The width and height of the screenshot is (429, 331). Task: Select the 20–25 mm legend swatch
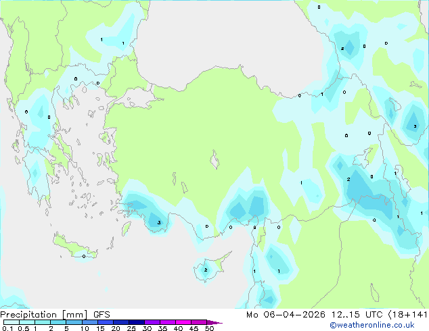[x=121, y=322]
